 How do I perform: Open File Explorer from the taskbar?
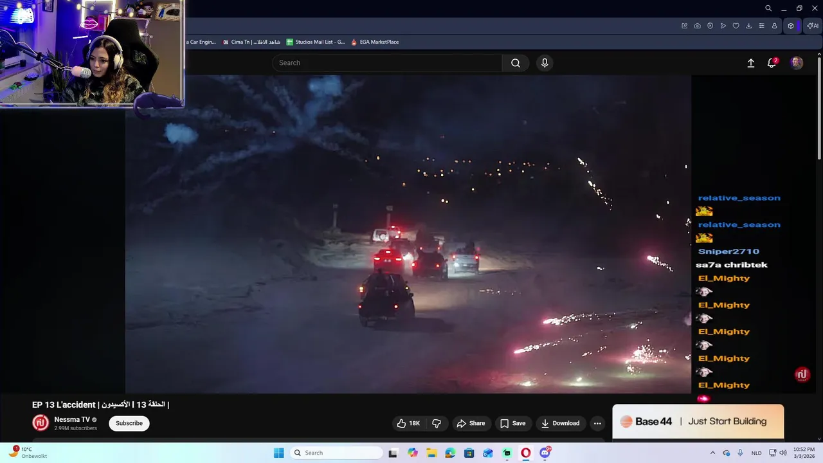431,453
